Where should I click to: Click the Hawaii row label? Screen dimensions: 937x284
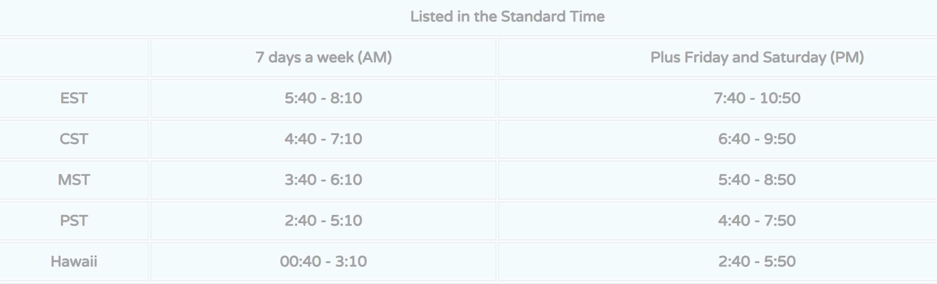[74, 262]
